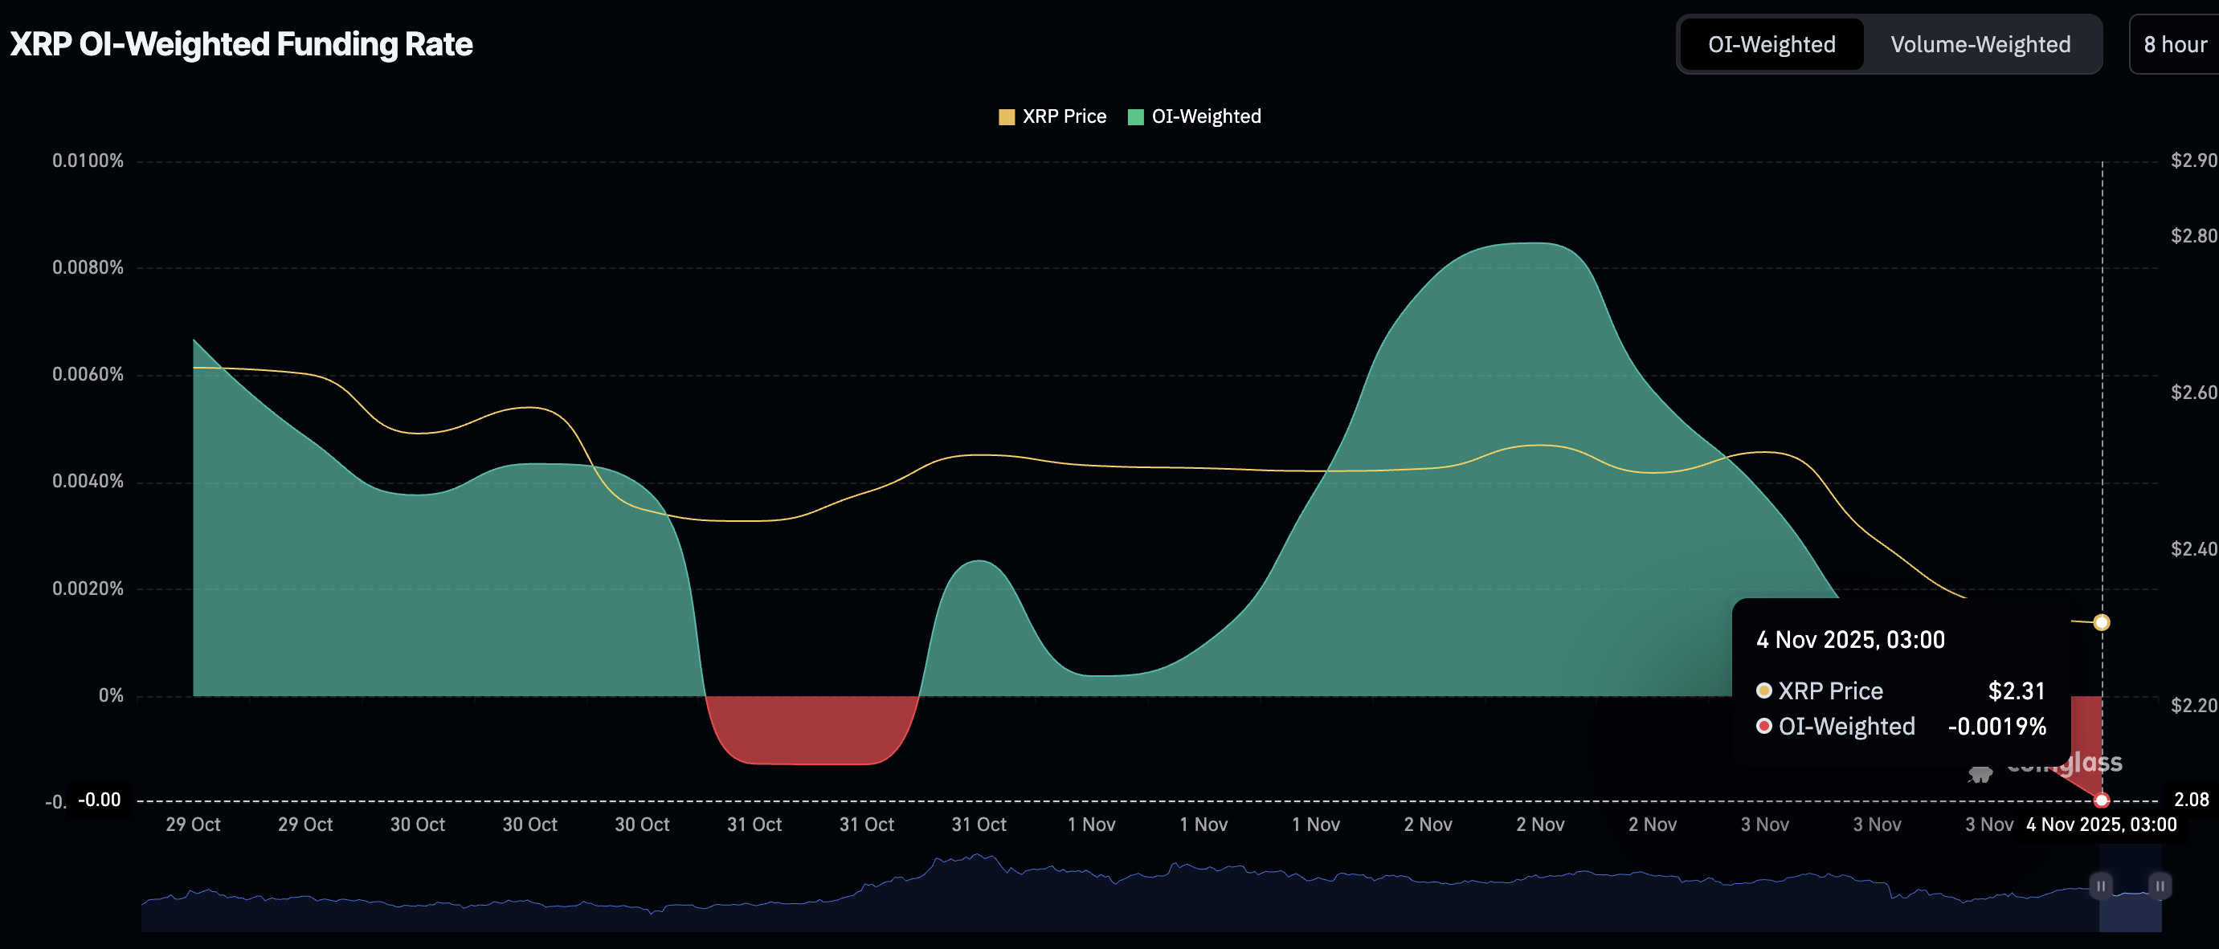Open the 8 hour interval selector

[2174, 44]
